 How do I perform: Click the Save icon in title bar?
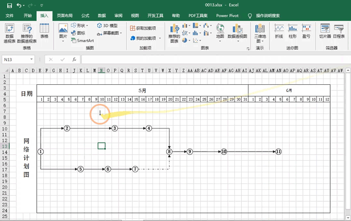9,5
